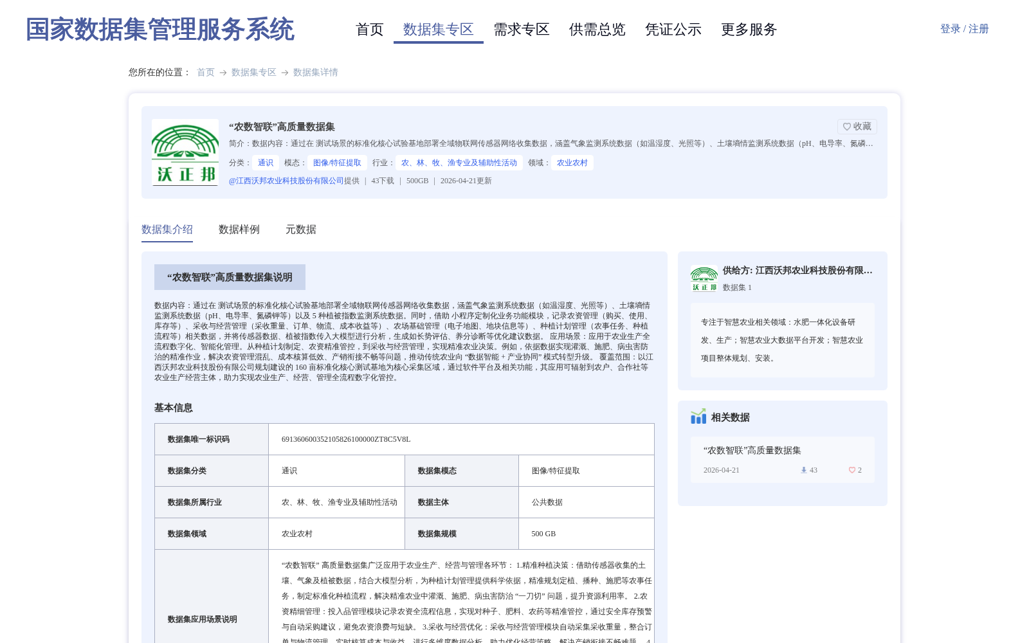Open related dataset “农数智联”高质量数据集 card
Screen dimensions: 1029x643
[x=783, y=460]
